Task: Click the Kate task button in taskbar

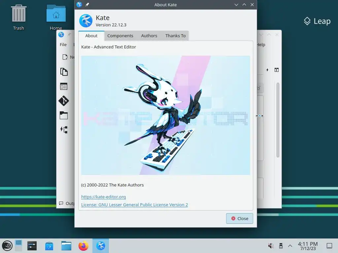Action: (101, 246)
